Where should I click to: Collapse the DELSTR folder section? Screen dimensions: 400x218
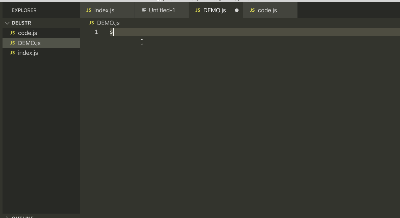[x=41, y=23]
